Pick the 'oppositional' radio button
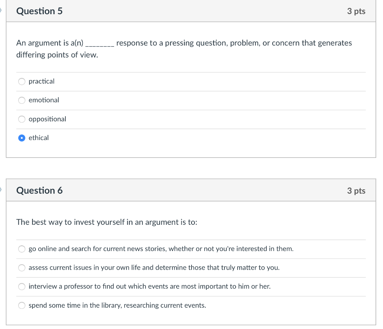 point(22,119)
